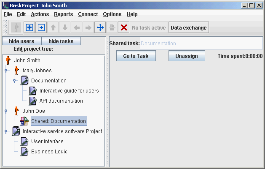
Task: Collapse the Mary Johnes tree node
Action: click(6, 71)
